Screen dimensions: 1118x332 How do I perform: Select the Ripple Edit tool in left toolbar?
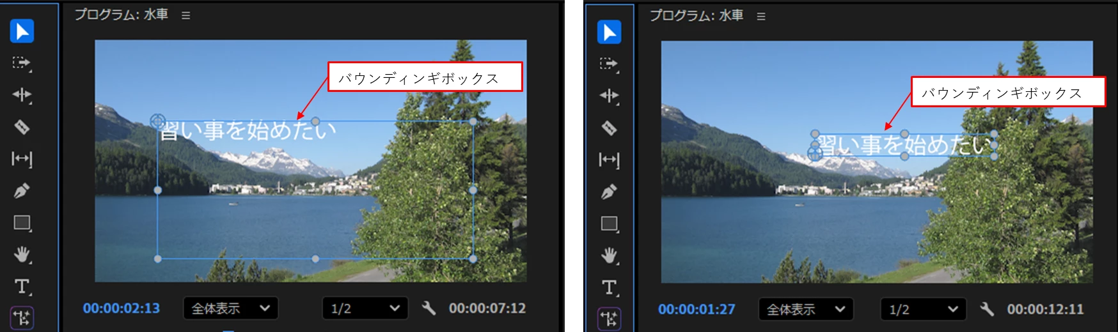22,95
